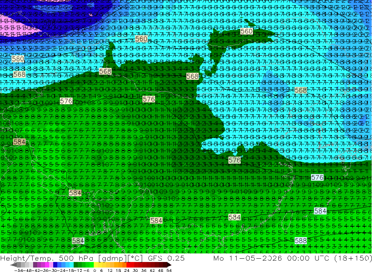The image size is (372, 272).
Task: Click the bright red swatch above the 24 label
Action: click(128, 265)
